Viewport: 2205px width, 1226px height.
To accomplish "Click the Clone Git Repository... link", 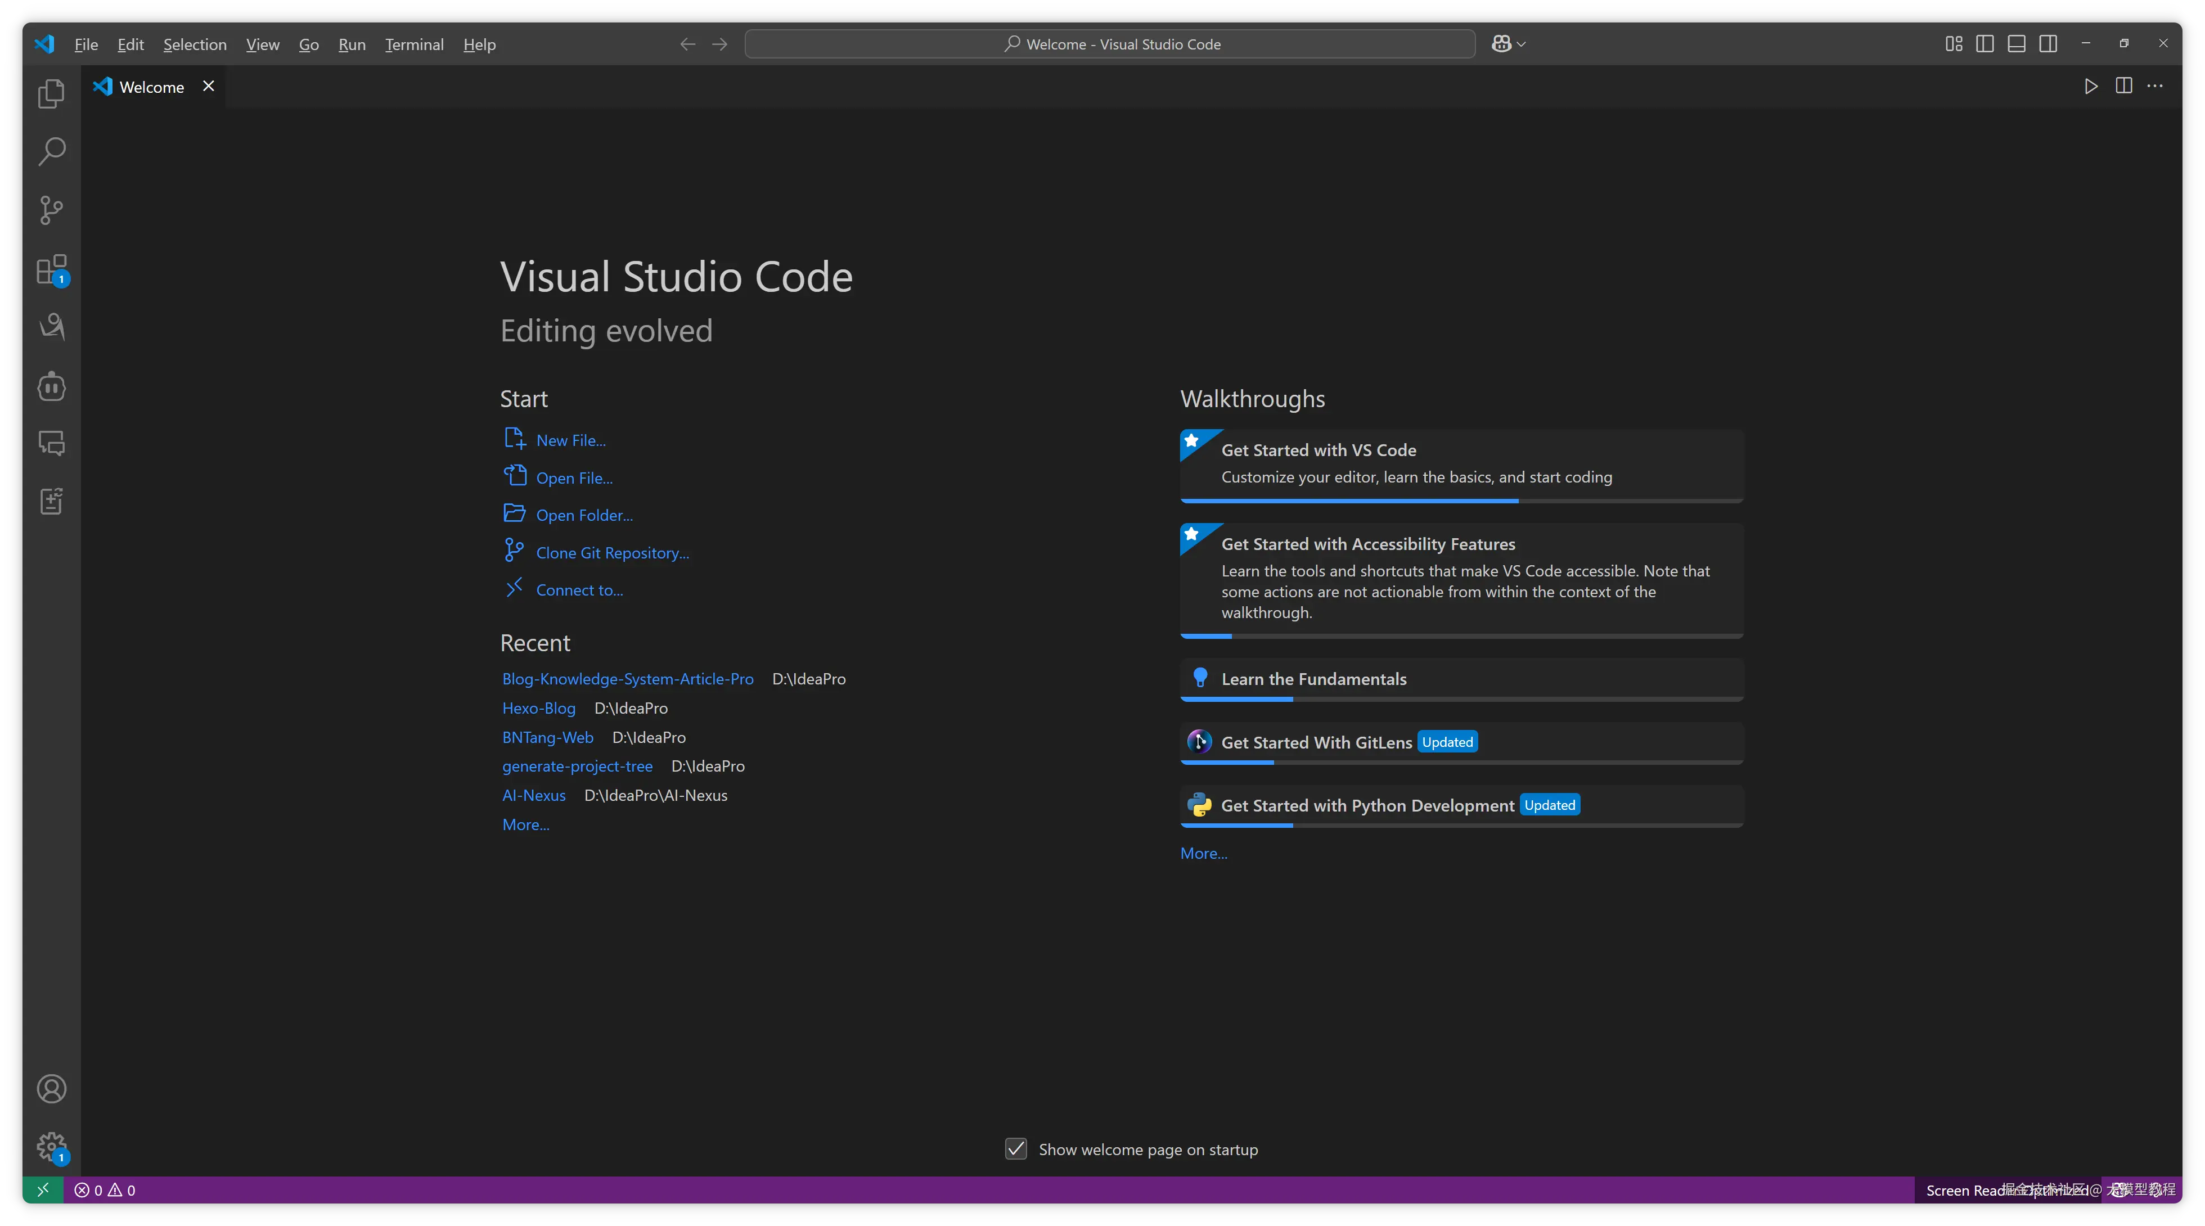I will click(x=612, y=553).
